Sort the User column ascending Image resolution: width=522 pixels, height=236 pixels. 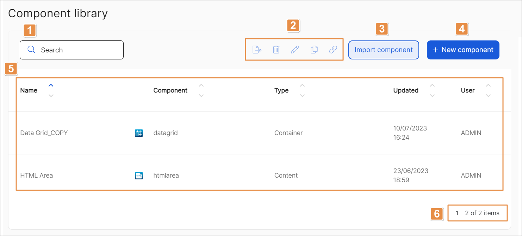point(488,85)
